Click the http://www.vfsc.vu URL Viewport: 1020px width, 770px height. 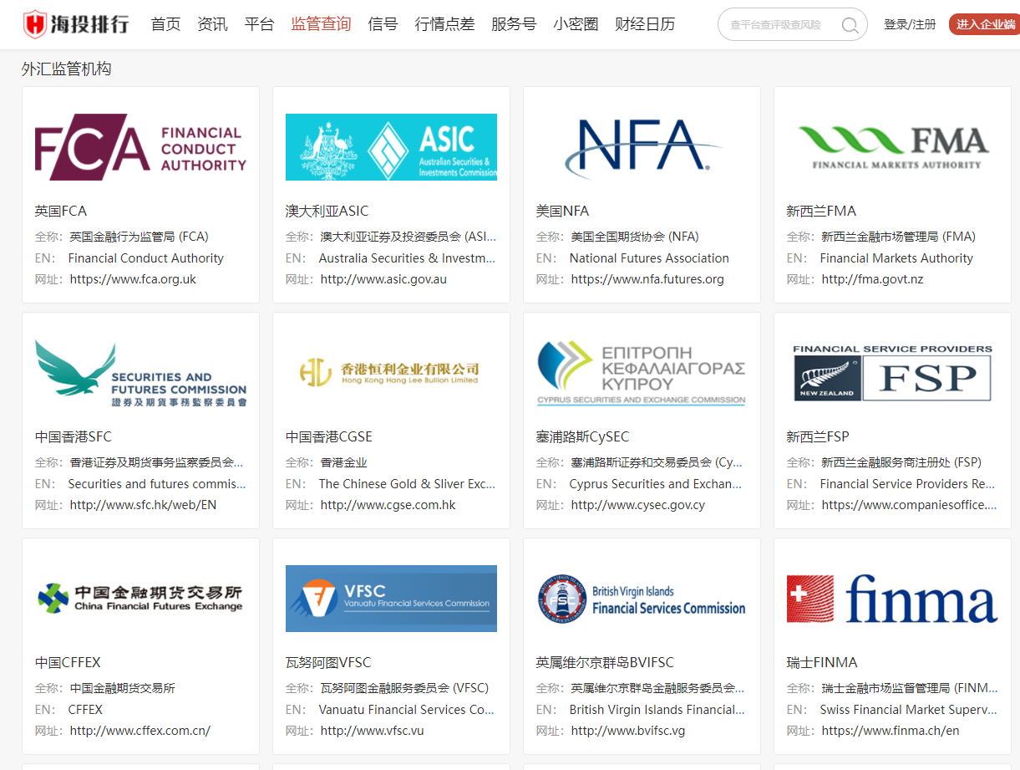point(373,731)
